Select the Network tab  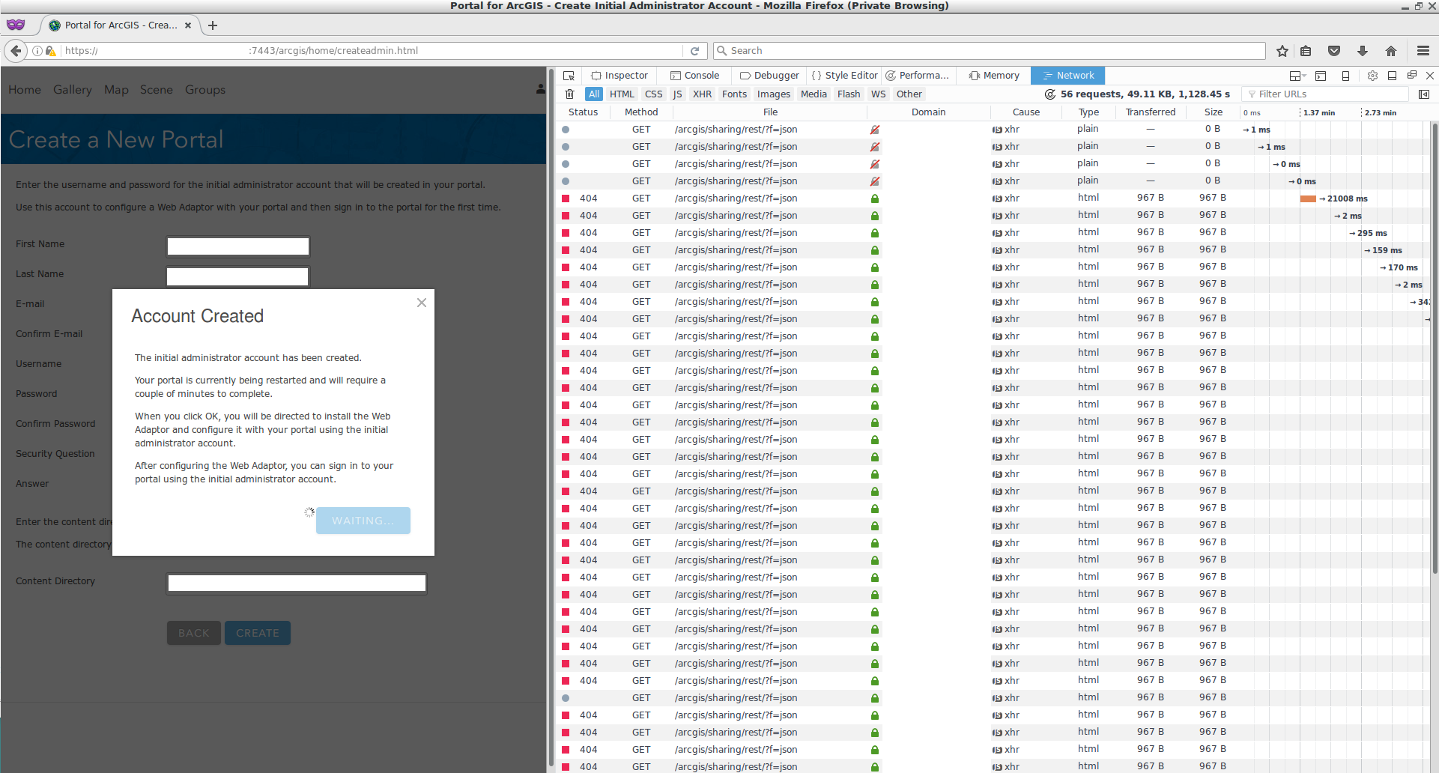click(x=1067, y=76)
